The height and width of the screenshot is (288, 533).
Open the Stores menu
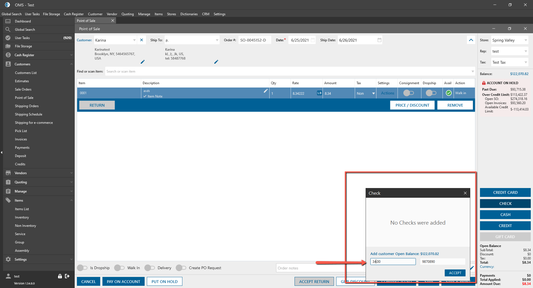click(x=172, y=14)
